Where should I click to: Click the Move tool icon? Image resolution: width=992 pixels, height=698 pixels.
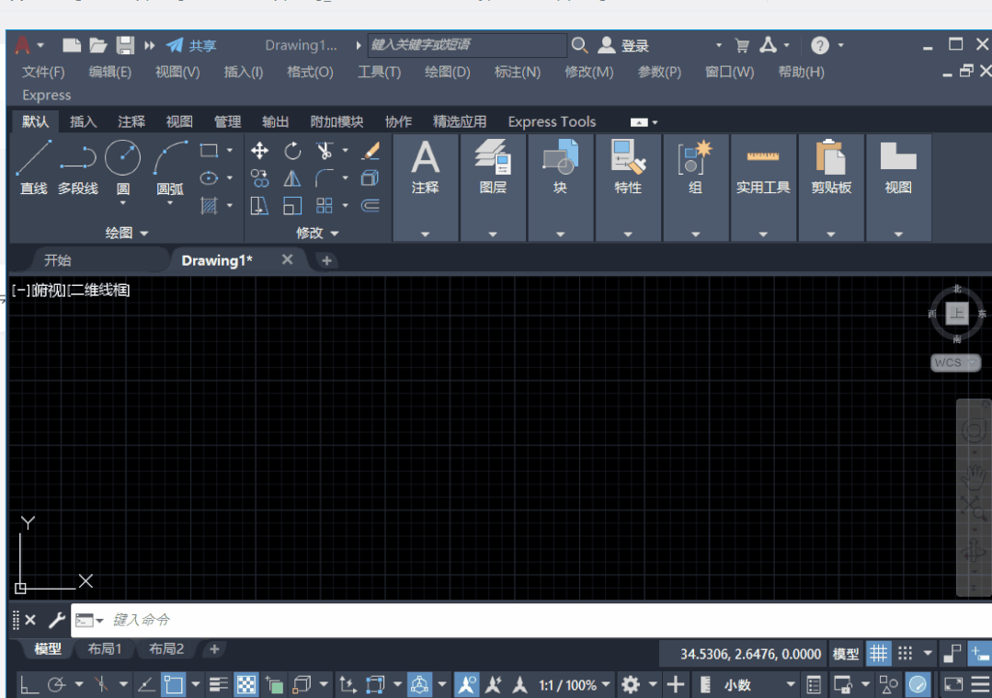[259, 151]
